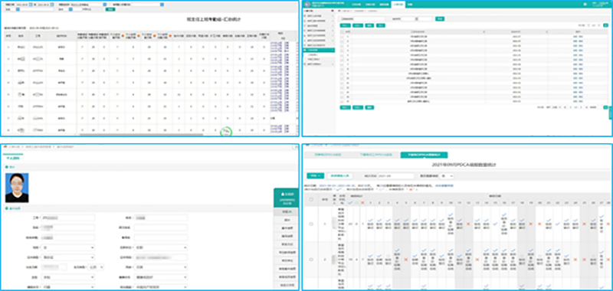Open the 身份证 ID type dropdown
Image resolution: width=613 pixels, height=291 pixels.
point(67,257)
